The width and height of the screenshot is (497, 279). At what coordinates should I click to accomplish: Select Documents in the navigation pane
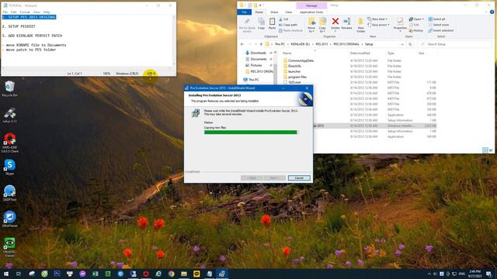[258, 59]
